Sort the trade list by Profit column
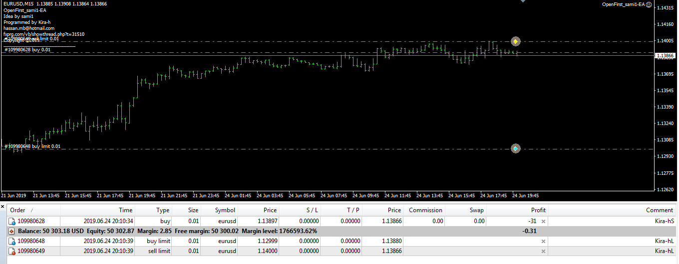Screen dimensions: 679x264 point(538,210)
